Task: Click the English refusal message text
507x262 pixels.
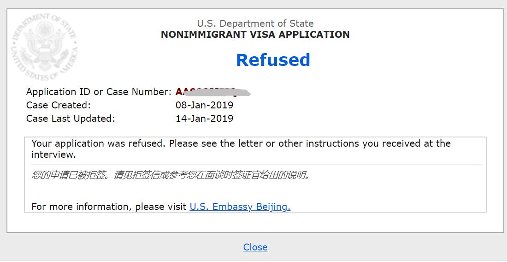Action: 241,149
